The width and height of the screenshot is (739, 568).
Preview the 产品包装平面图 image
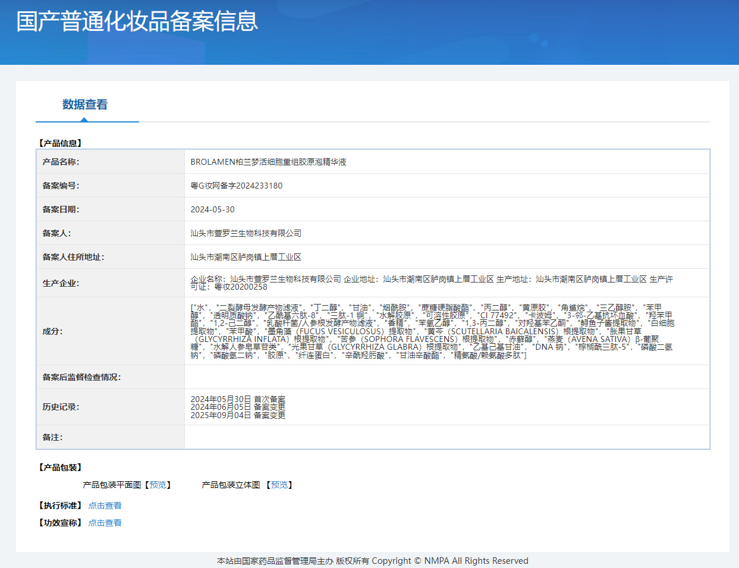(158, 485)
